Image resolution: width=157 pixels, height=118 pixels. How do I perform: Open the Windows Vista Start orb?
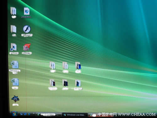[x=14, y=114]
